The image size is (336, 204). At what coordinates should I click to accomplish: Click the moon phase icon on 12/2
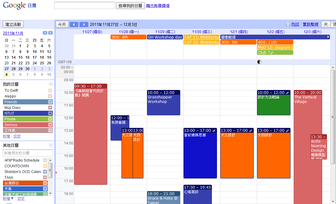click(259, 62)
